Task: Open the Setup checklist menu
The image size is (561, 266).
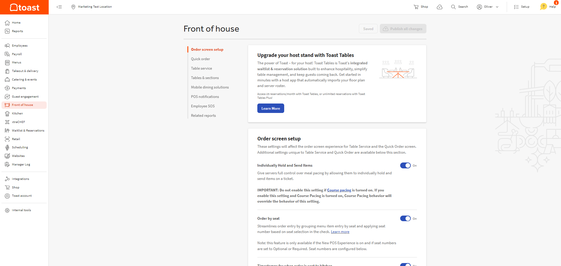Action: point(521,7)
